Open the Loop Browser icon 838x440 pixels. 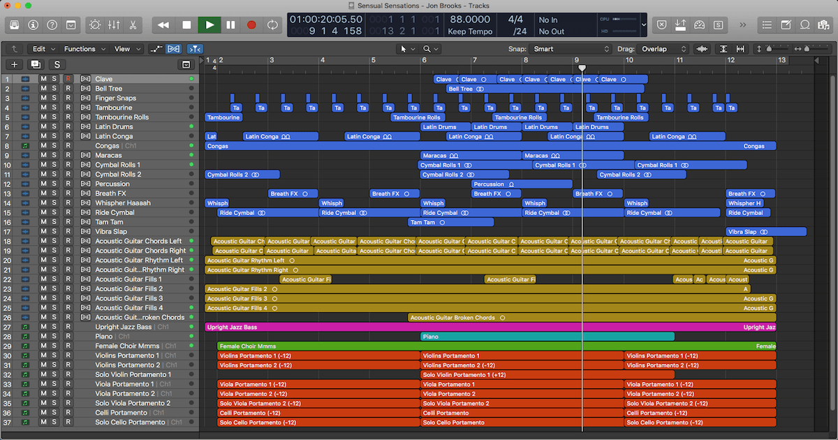point(805,24)
